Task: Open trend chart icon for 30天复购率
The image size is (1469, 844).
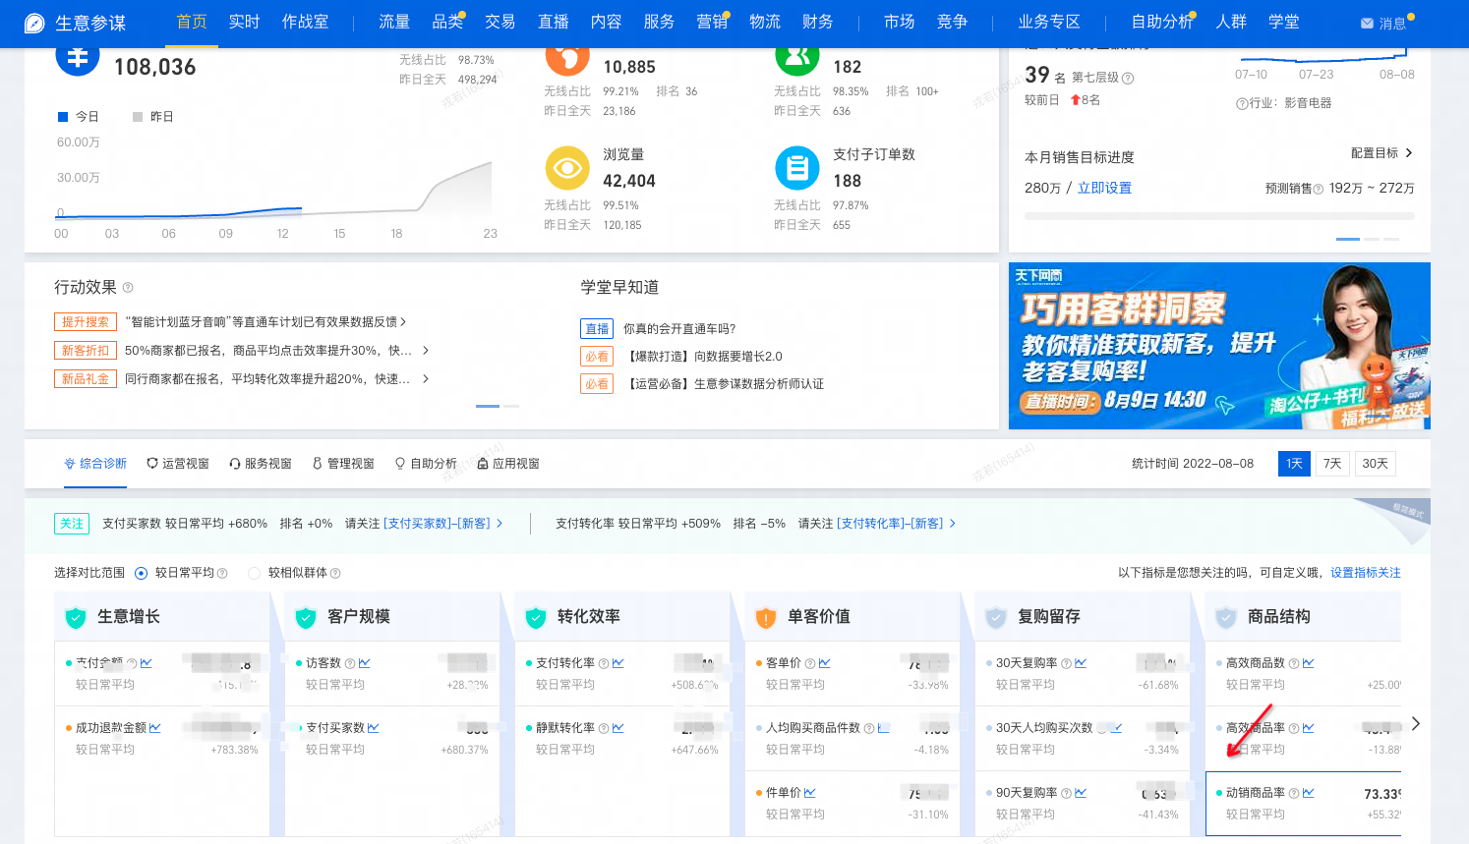Action: tap(1081, 663)
